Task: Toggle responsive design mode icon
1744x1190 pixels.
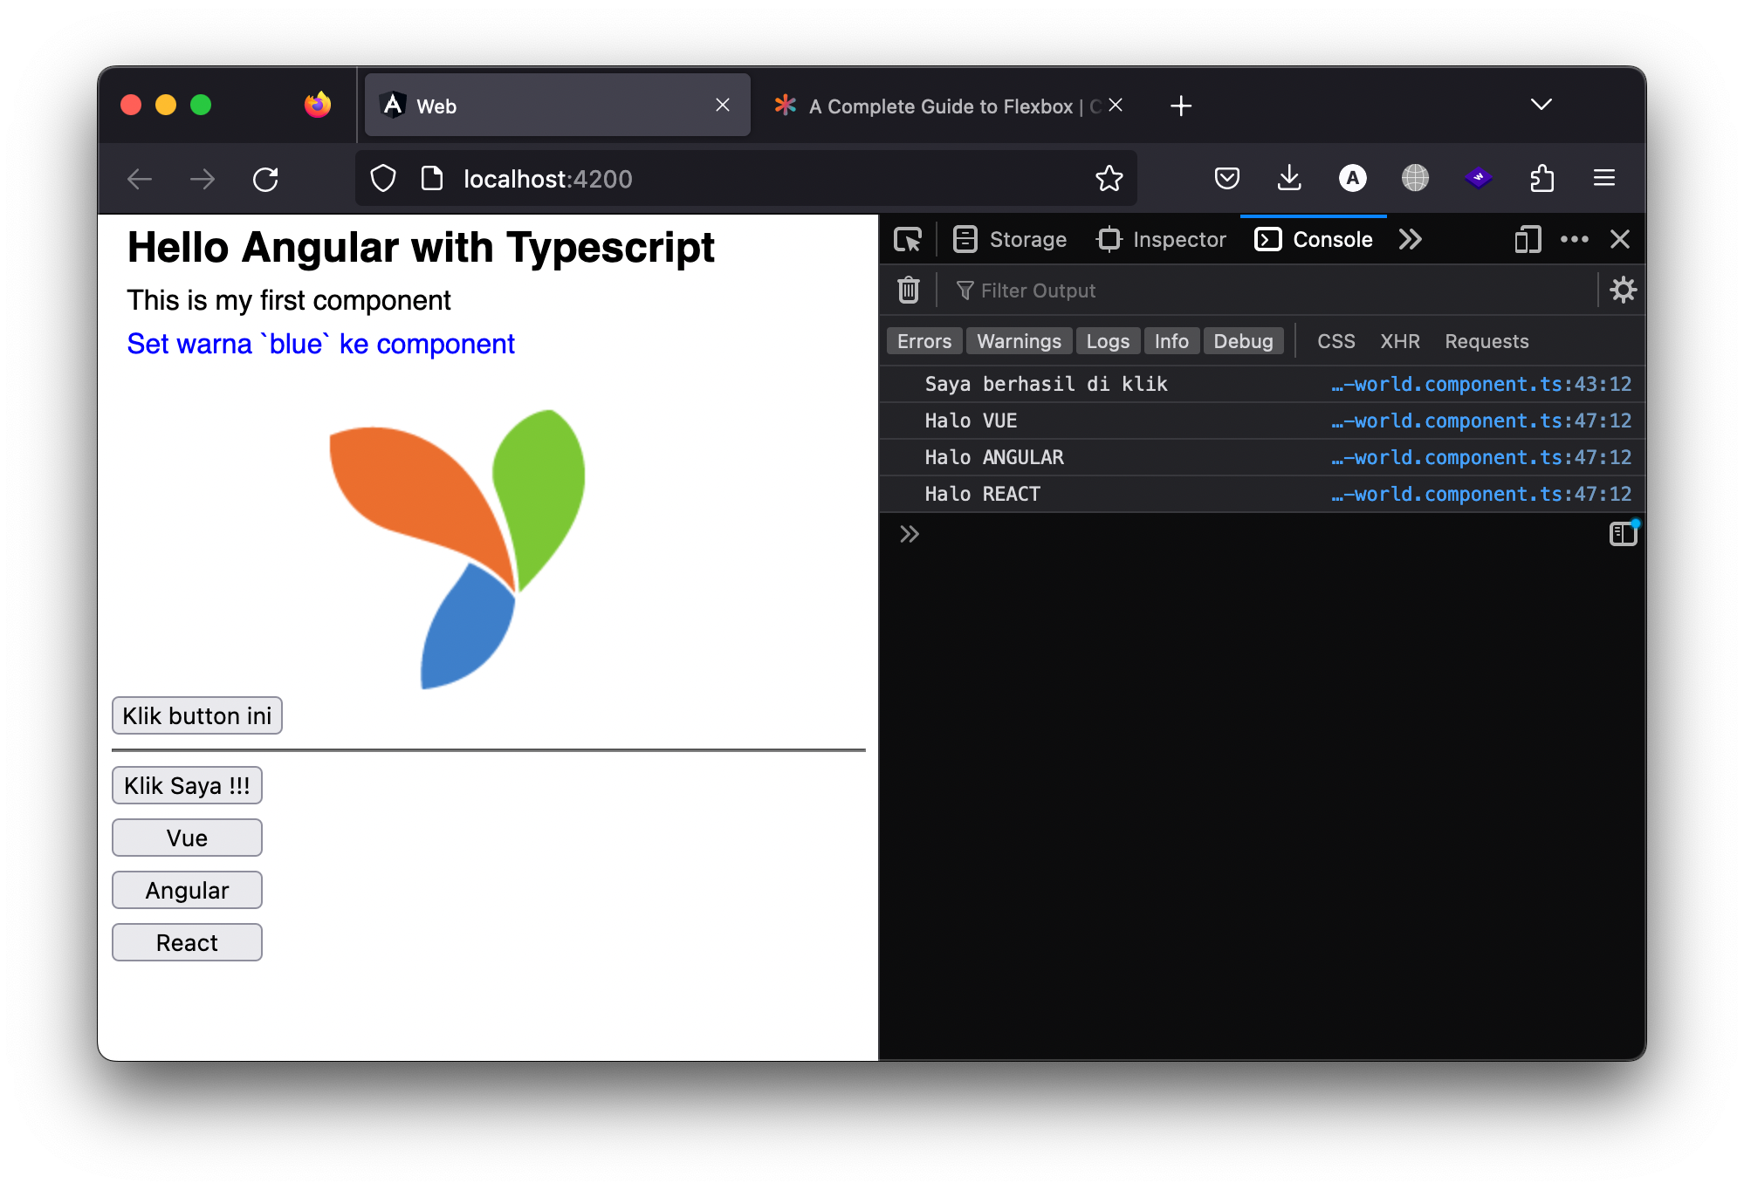Action: click(1528, 239)
